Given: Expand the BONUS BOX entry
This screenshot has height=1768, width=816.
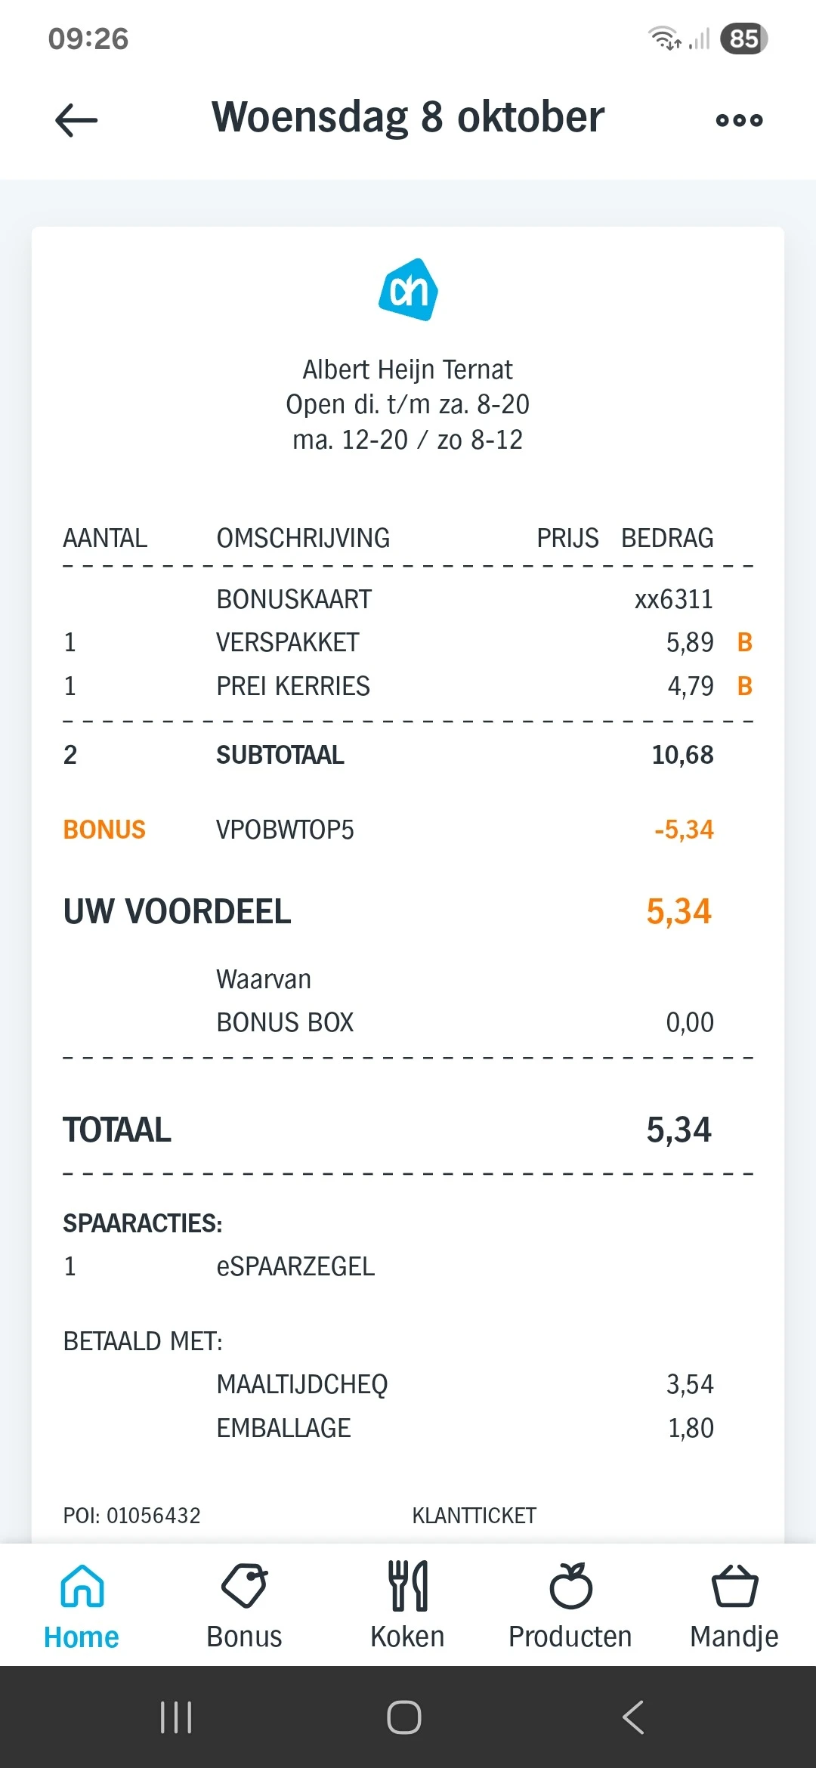Looking at the screenshot, I should (x=285, y=1022).
